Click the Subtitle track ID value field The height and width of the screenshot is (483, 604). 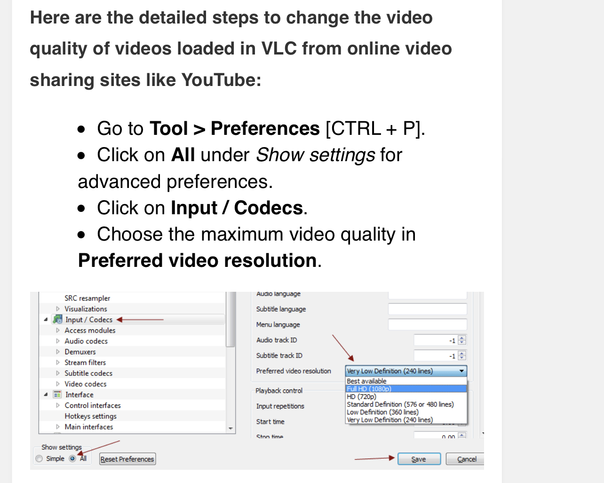pos(435,356)
